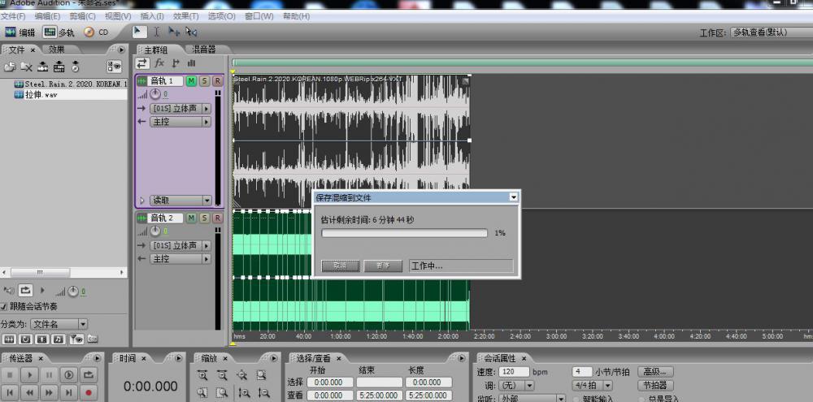
Task: Click the Record button in Transport
Action: tap(88, 393)
